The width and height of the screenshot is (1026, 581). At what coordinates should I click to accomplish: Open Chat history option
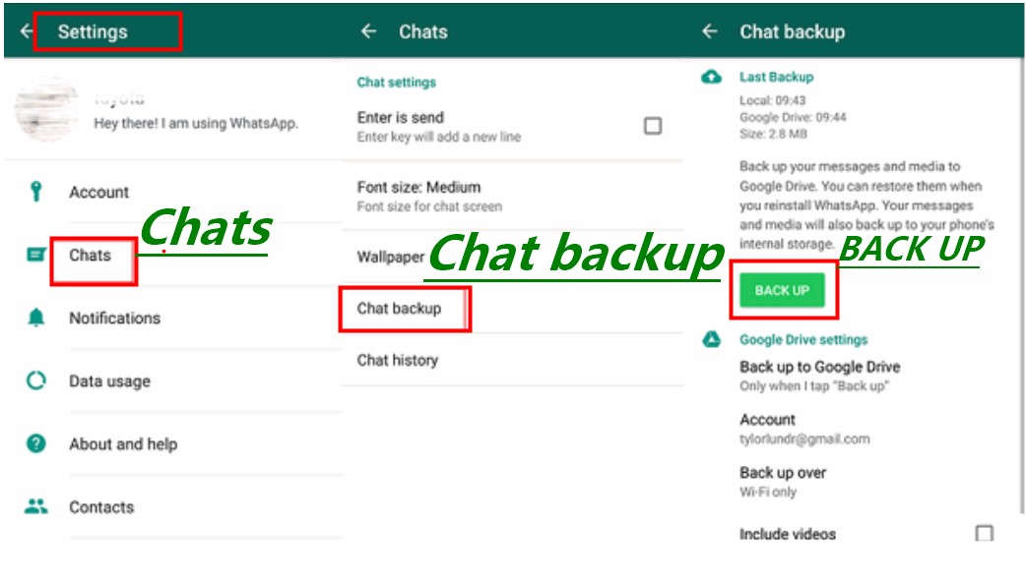[x=398, y=360]
